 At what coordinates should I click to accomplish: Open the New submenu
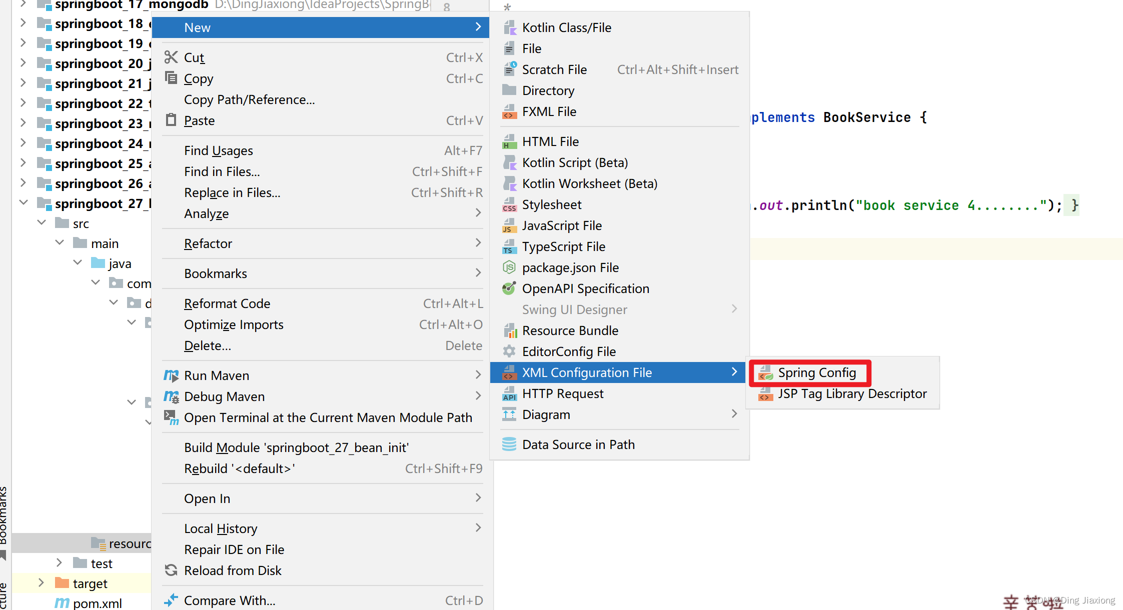tap(320, 27)
